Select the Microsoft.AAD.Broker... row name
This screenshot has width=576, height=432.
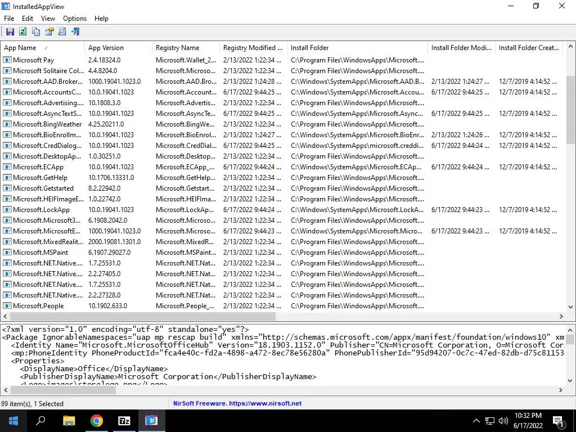48,81
